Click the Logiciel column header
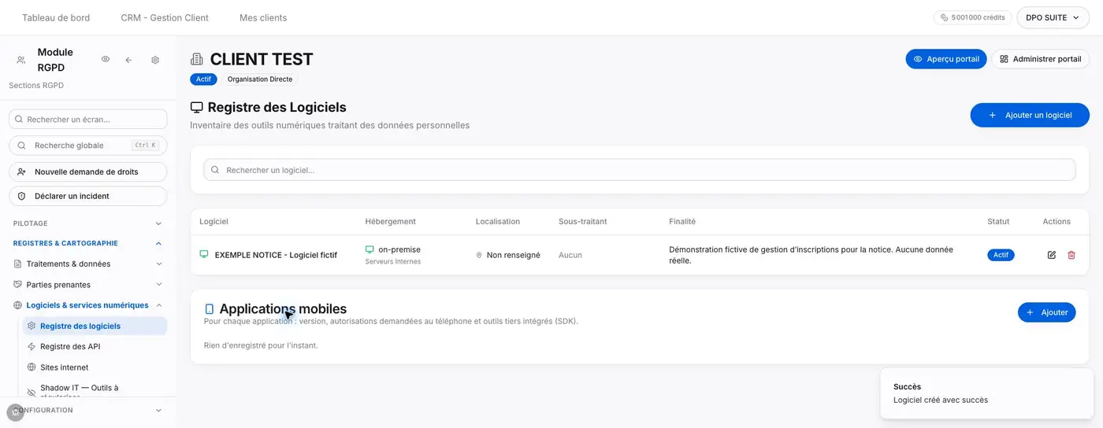 point(214,222)
